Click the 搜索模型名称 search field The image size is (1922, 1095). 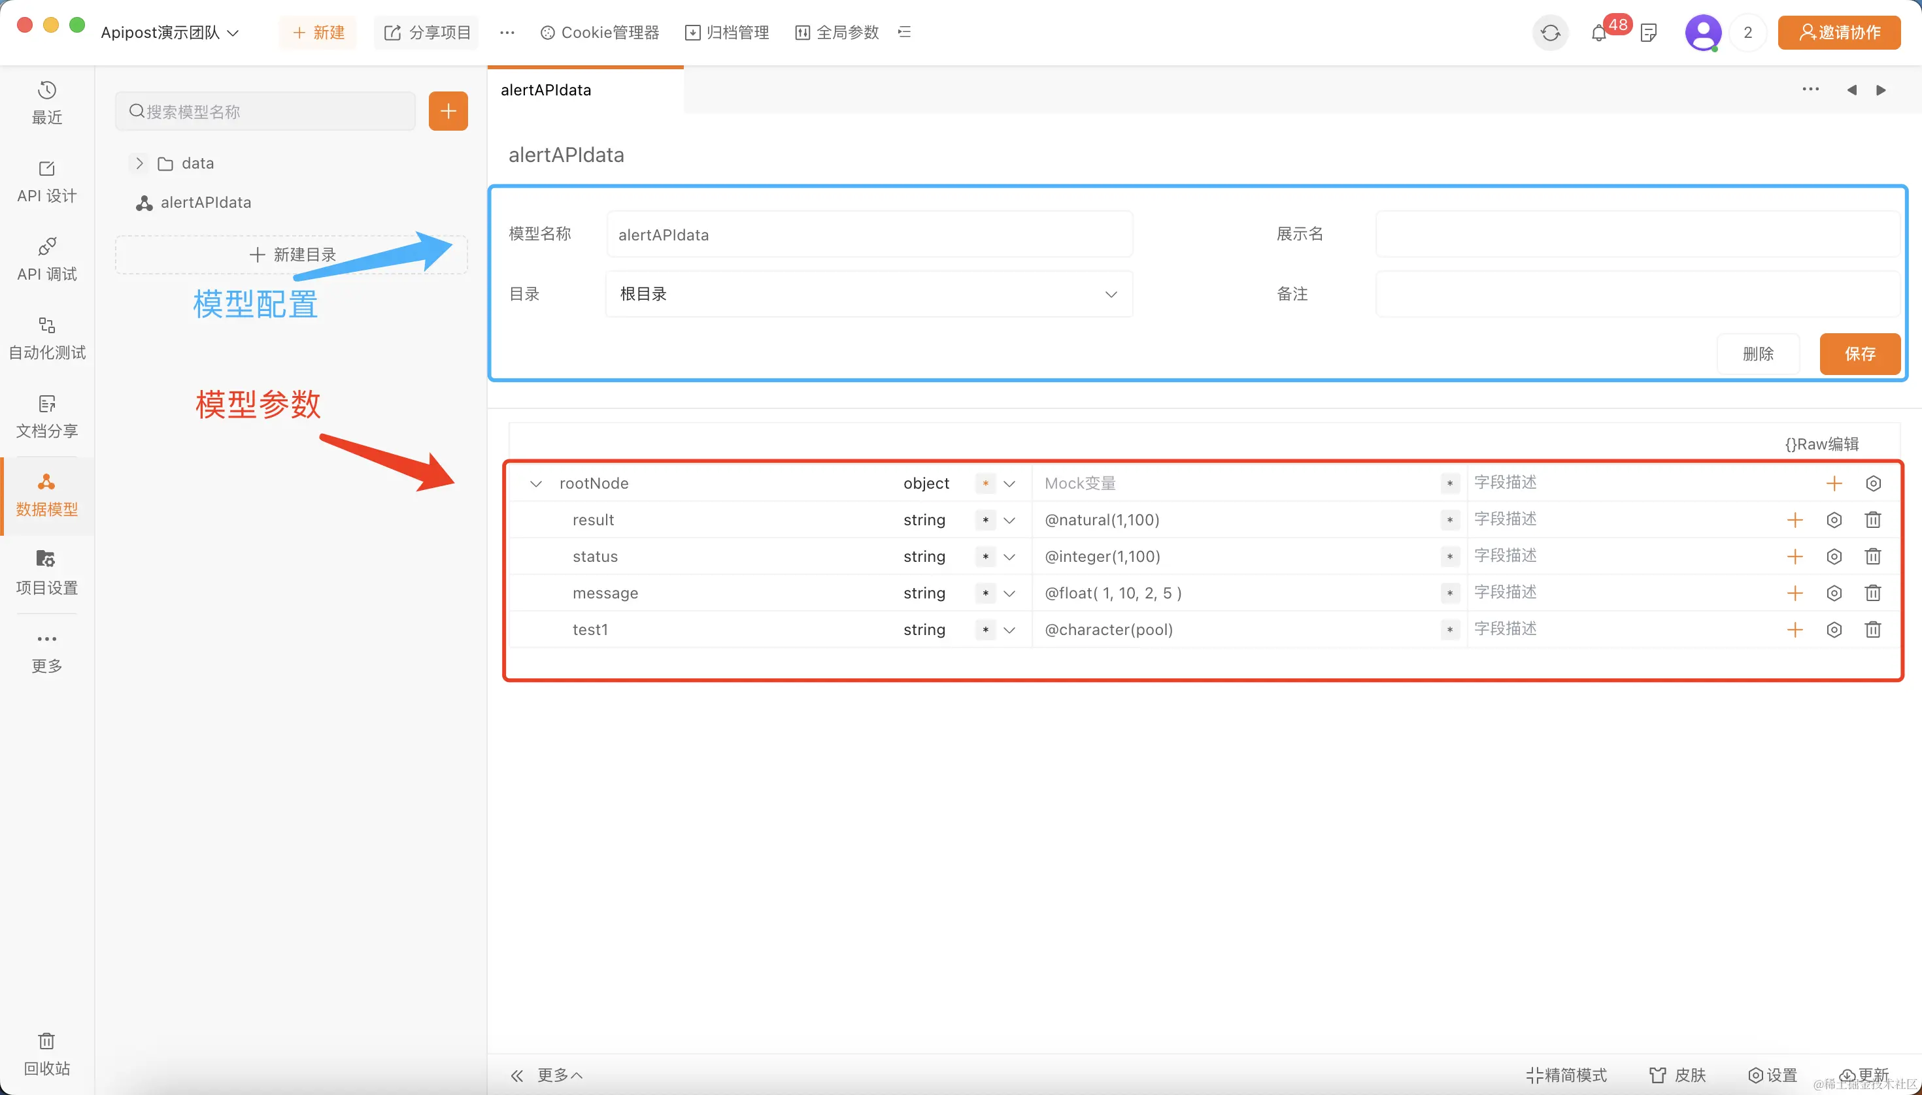pos(265,111)
